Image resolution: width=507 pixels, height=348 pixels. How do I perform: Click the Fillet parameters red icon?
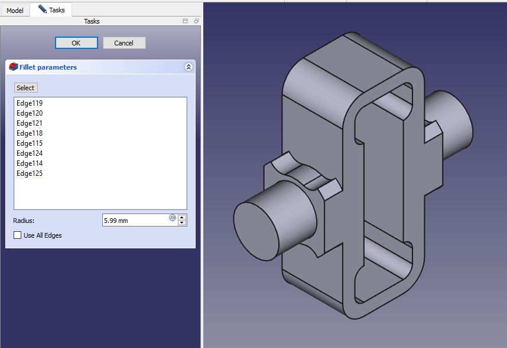[x=13, y=67]
